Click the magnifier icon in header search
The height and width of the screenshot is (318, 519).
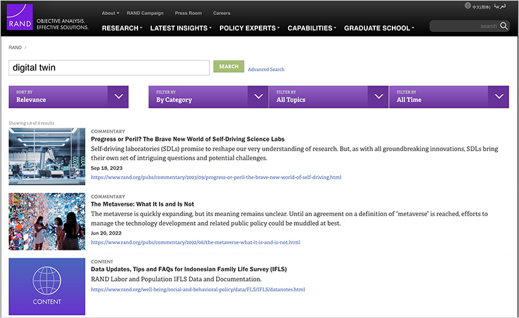coord(504,26)
